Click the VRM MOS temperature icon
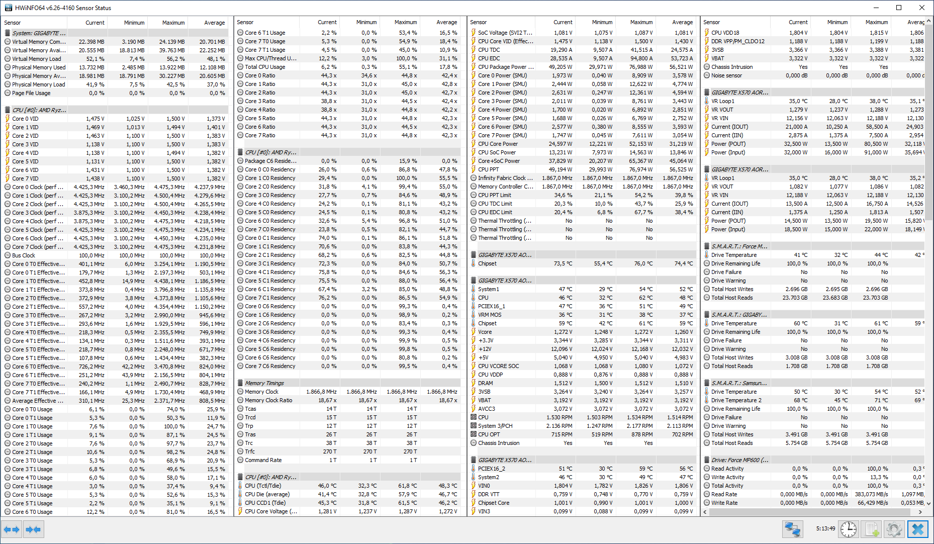Viewport: 934px width, 544px height. (474, 315)
